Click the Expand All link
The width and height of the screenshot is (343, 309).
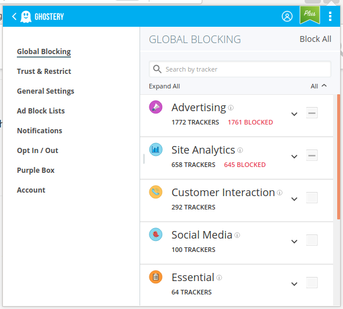pos(165,86)
